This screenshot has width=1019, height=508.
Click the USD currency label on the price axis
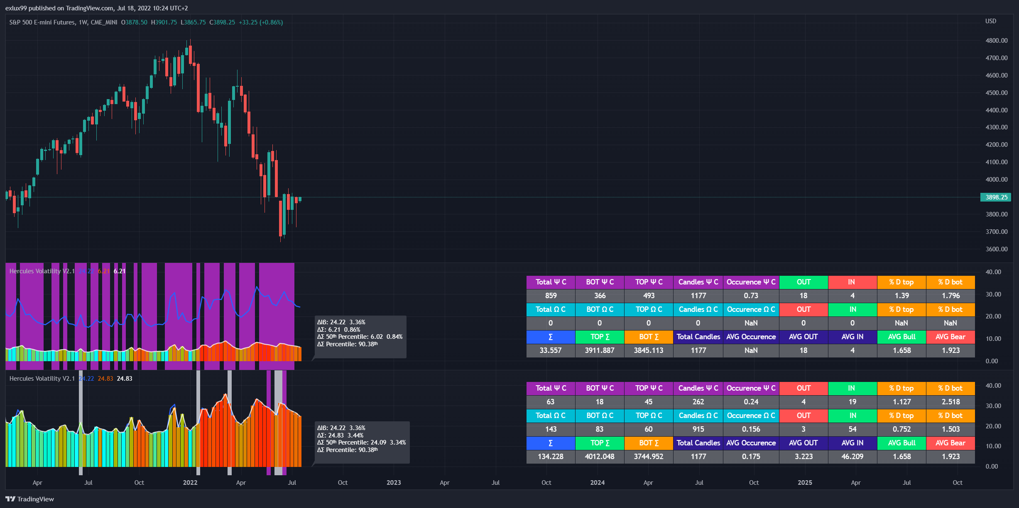pos(990,21)
